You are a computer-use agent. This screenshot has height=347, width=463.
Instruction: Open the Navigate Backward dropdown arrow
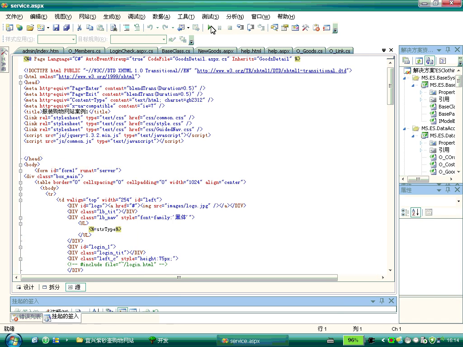point(188,28)
